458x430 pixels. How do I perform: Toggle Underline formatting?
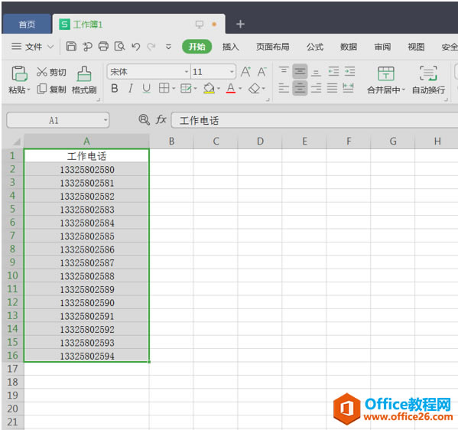click(146, 88)
